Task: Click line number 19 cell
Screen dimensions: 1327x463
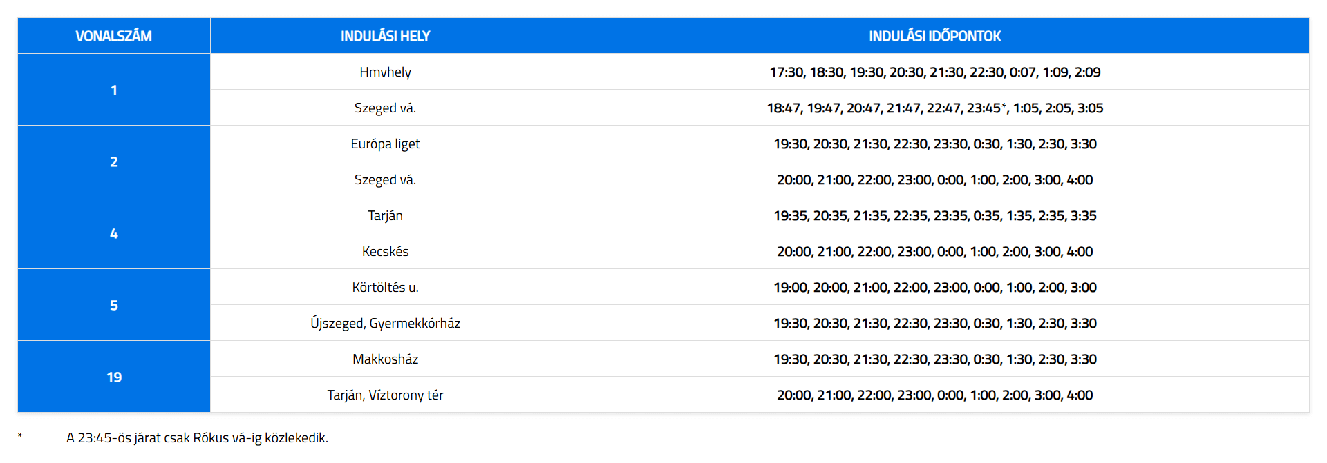Action: click(x=114, y=377)
